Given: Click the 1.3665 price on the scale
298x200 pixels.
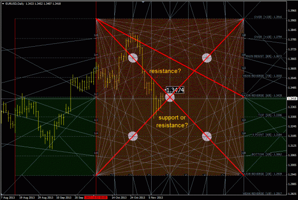Looking at the screenshot, I should point(292,59).
